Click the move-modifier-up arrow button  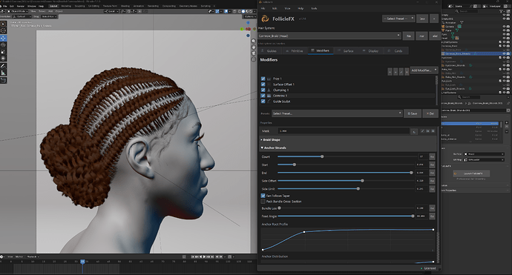(x=390, y=71)
